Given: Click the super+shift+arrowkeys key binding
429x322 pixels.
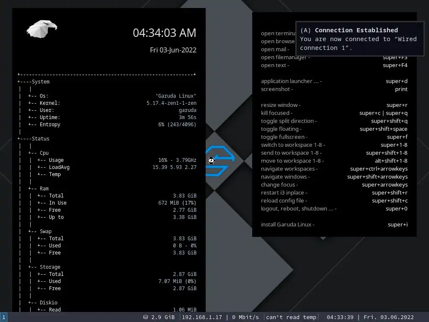Looking at the screenshot, I should [x=377, y=177].
